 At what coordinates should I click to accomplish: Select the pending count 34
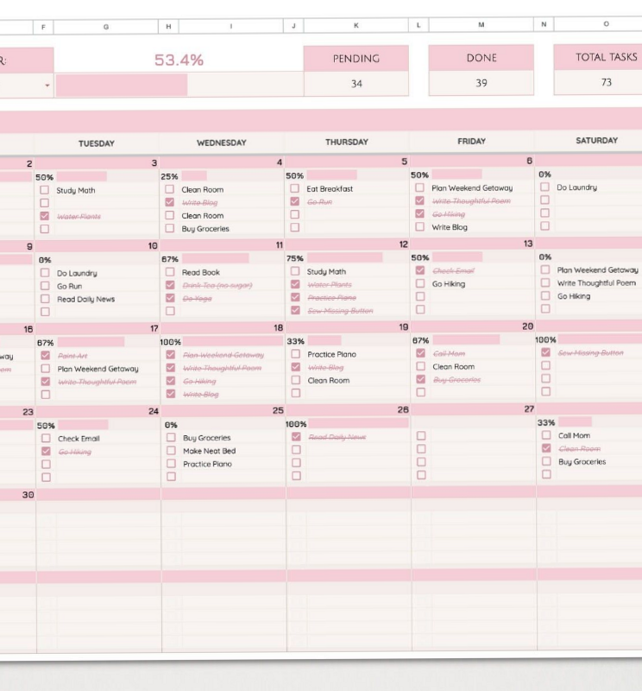(356, 83)
